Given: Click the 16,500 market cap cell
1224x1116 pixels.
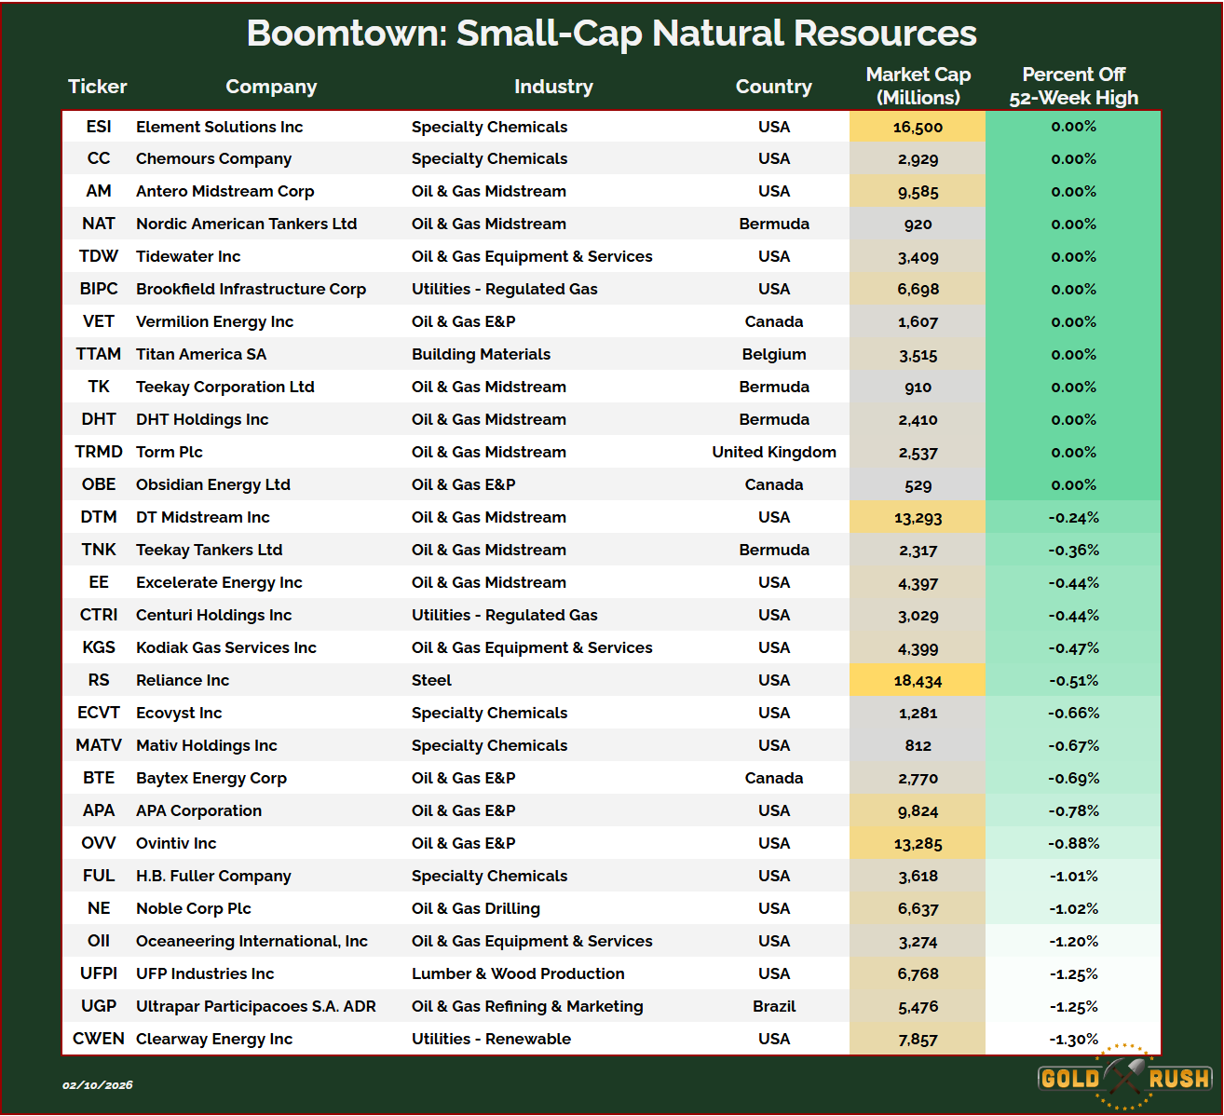Looking at the screenshot, I should pyautogui.click(x=918, y=127).
